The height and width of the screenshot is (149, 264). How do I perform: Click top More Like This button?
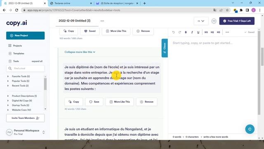[116, 31]
